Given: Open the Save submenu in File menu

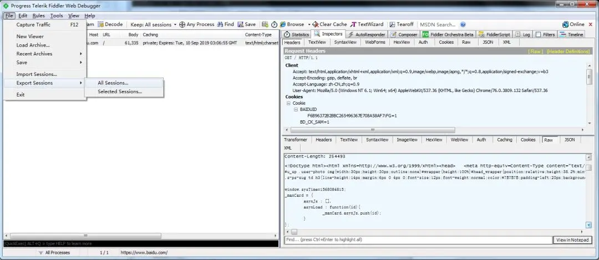Looking at the screenshot, I should pyautogui.click(x=45, y=62).
